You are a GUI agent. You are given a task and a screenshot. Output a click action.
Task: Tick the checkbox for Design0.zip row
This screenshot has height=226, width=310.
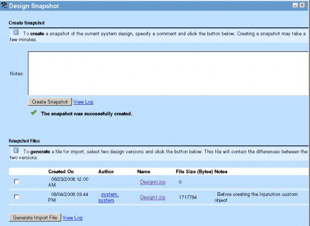17,181
